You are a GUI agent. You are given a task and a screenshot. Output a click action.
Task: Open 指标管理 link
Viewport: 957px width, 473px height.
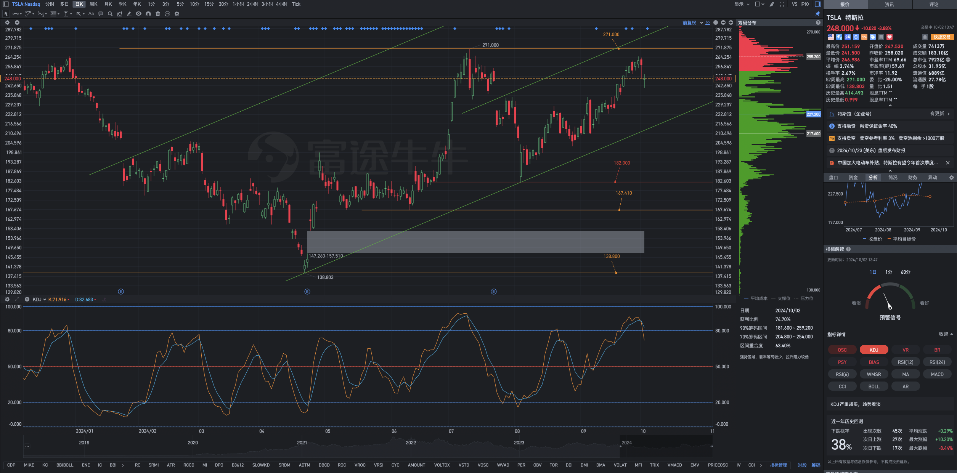coord(778,465)
